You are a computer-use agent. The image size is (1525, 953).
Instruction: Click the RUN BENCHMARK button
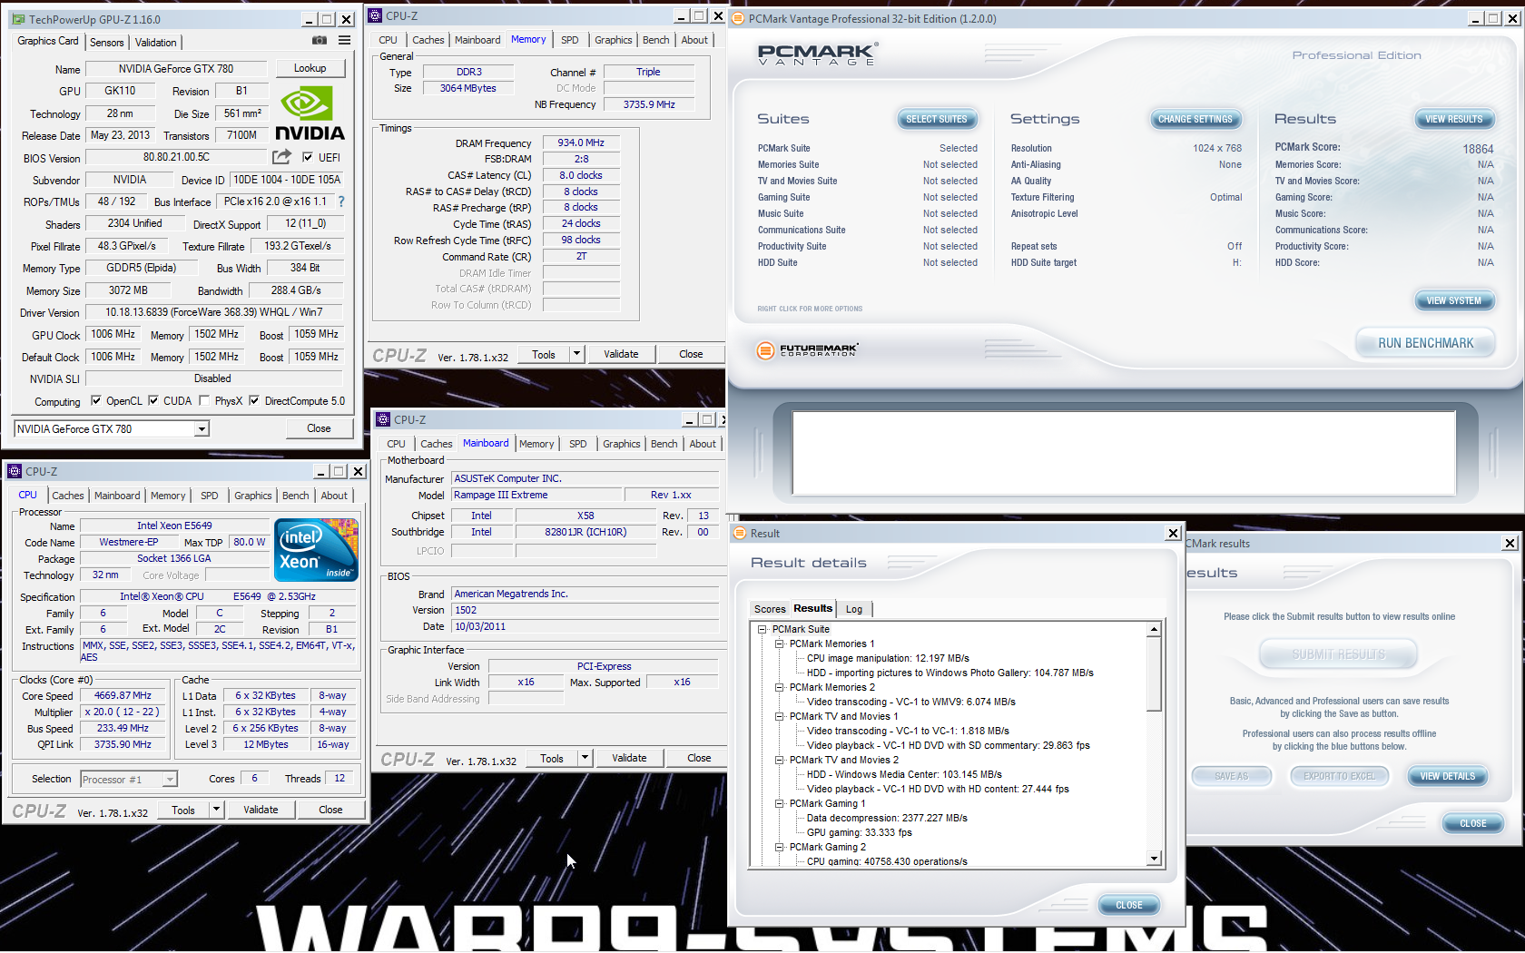pyautogui.click(x=1426, y=343)
